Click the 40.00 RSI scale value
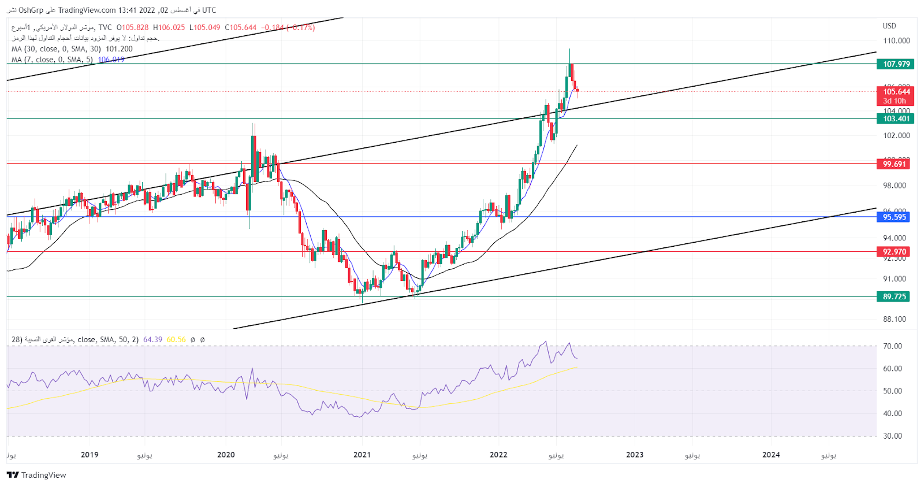 pyautogui.click(x=893, y=414)
